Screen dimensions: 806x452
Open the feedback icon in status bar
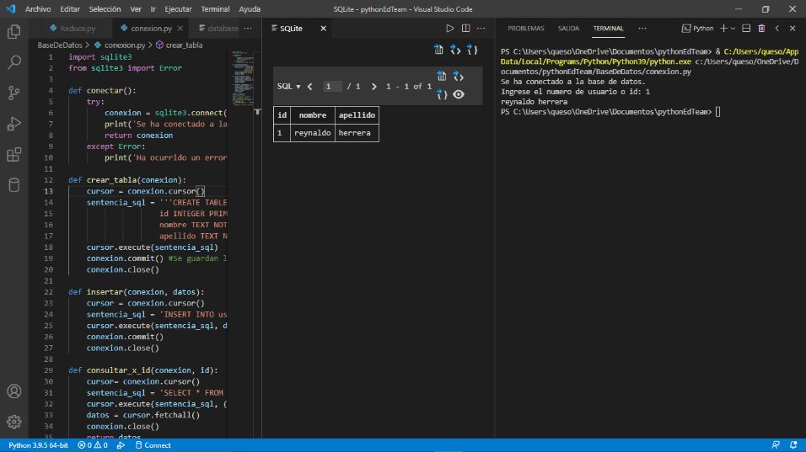[776, 445]
